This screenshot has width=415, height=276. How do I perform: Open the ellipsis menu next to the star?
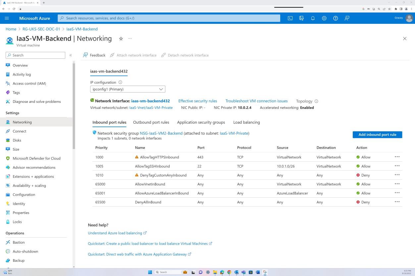tap(130, 39)
